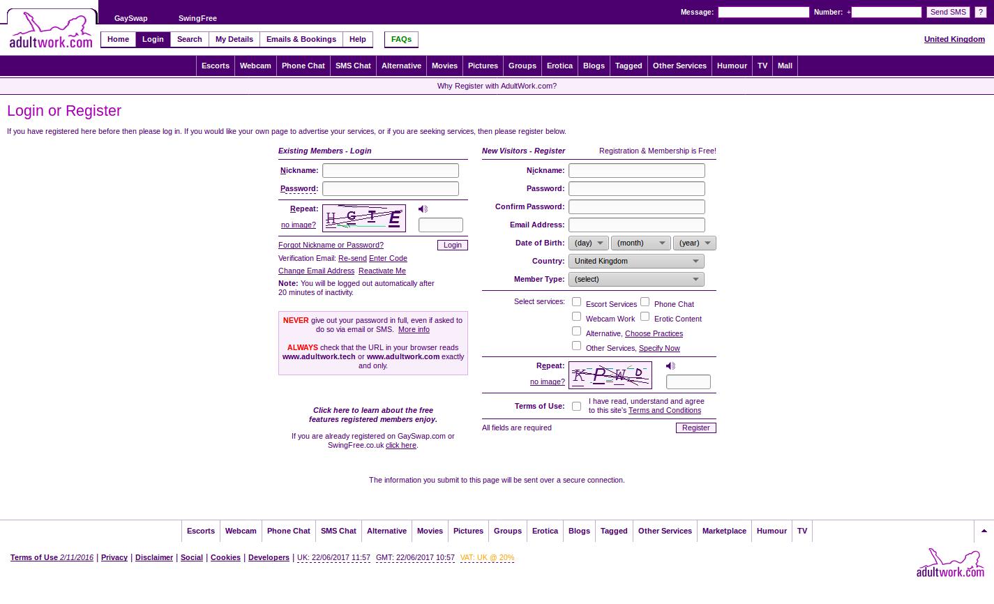Open Escorts in the purple menu bar
This screenshot has height=604, width=994.
tap(216, 66)
